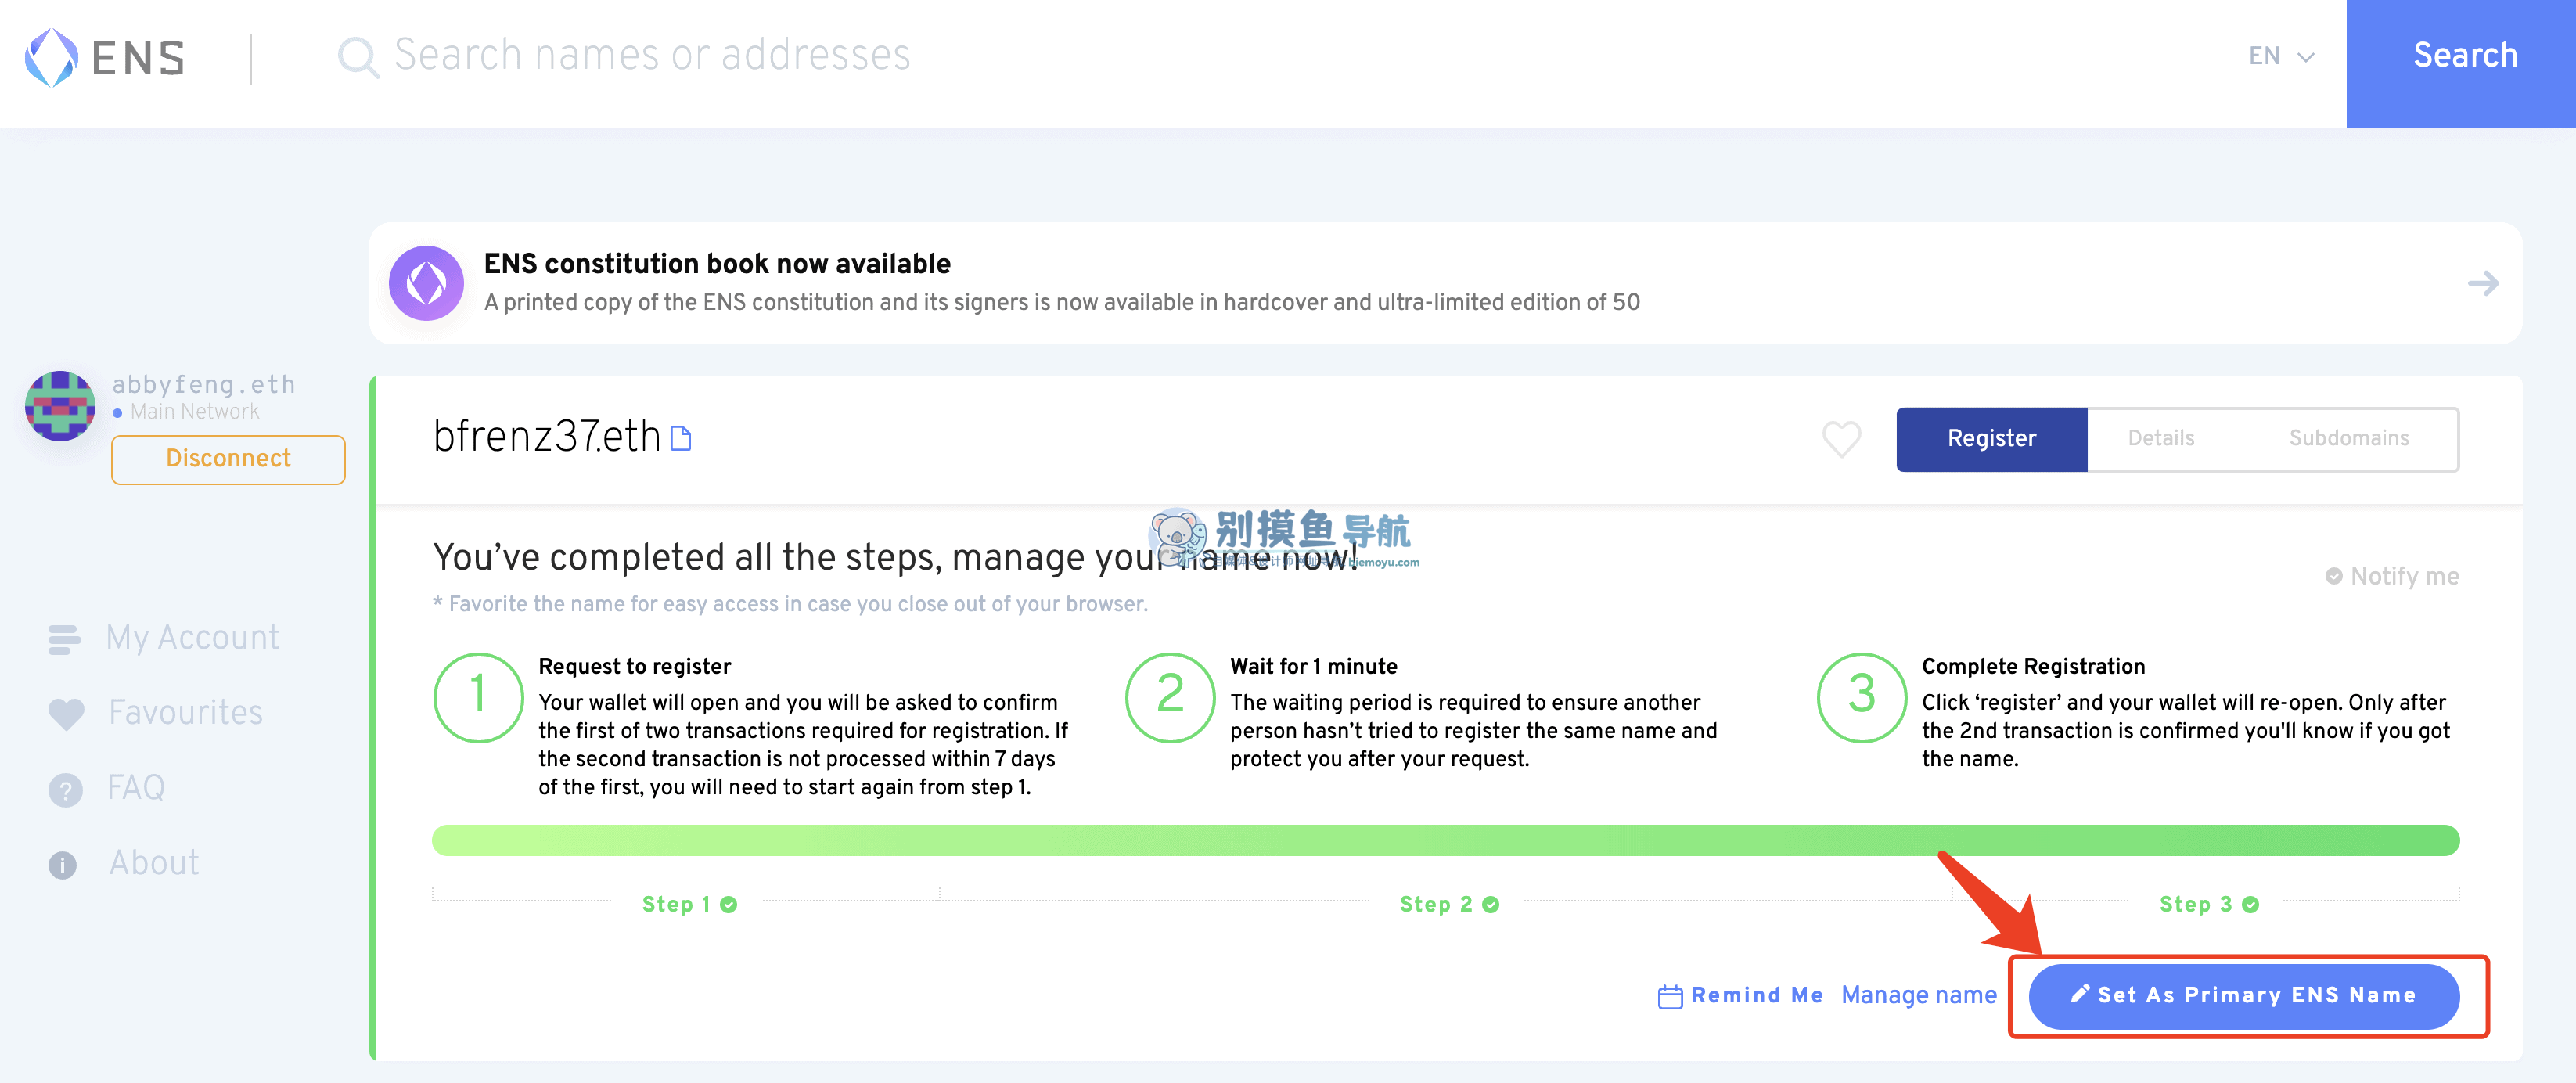Image resolution: width=2576 pixels, height=1083 pixels.
Task: Click the Notify me checkmark icon
Action: pyautogui.click(x=2334, y=576)
